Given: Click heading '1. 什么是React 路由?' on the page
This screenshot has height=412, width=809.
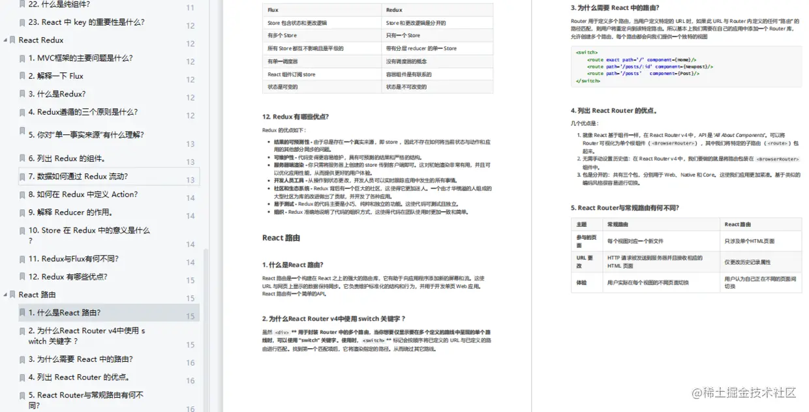Looking at the screenshot, I should pyautogui.click(x=292, y=265).
